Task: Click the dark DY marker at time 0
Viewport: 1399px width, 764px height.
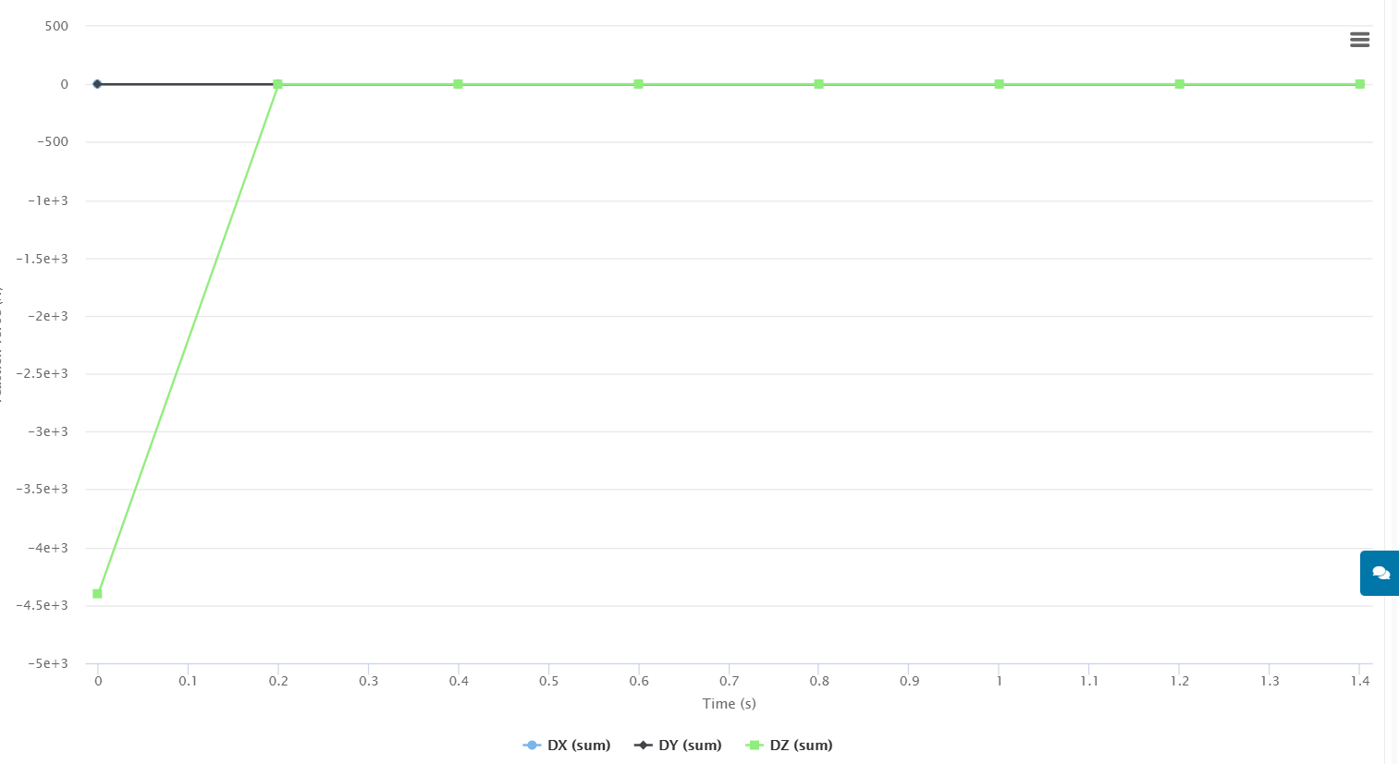Action: (97, 84)
